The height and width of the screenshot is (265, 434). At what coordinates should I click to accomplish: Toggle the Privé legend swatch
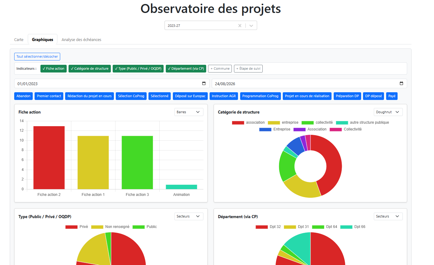(71, 227)
